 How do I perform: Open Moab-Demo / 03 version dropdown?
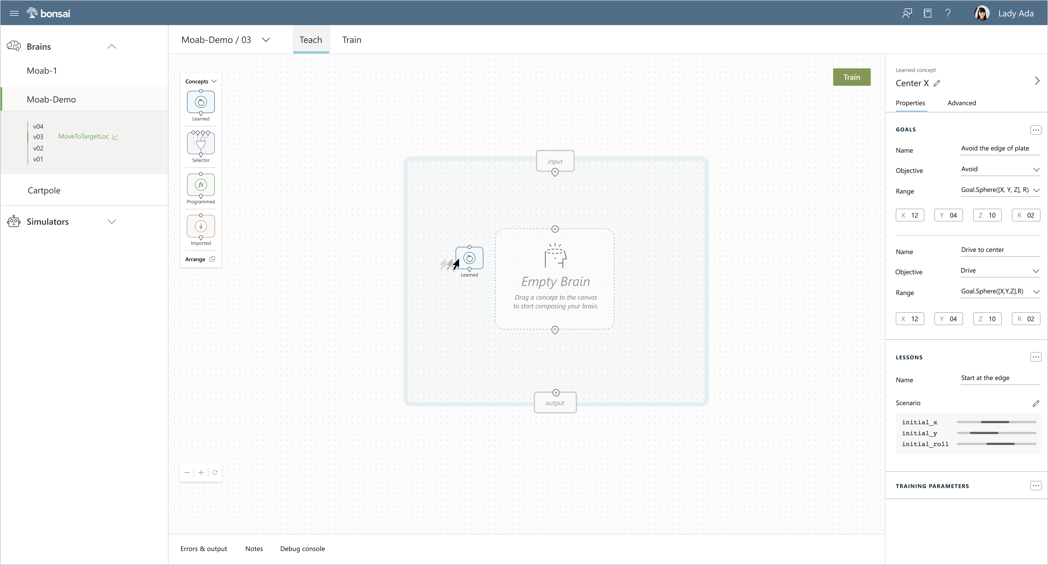coord(266,40)
